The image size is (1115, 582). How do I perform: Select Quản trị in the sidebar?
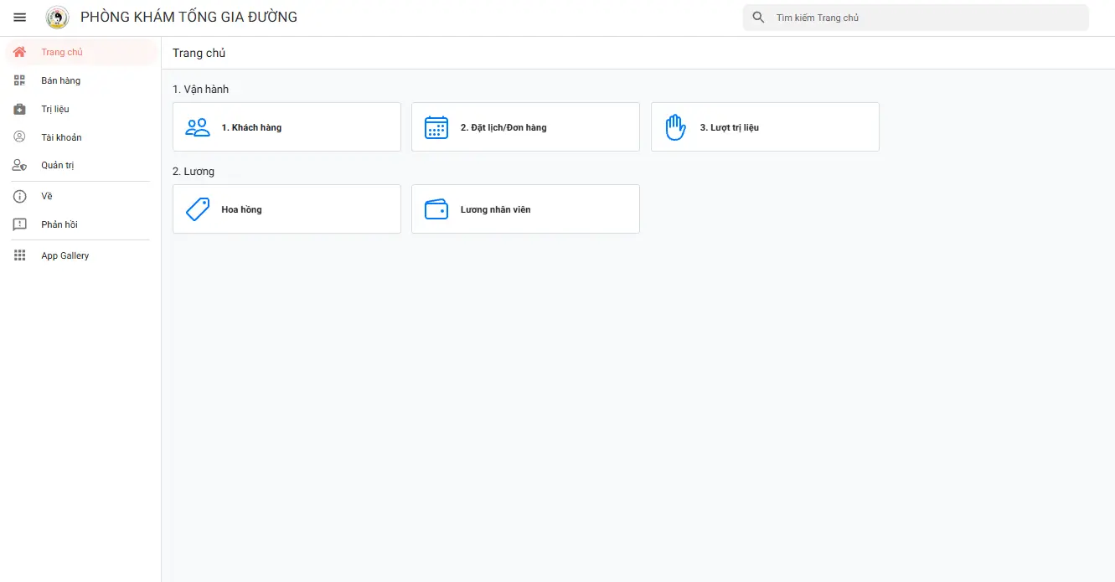coord(81,166)
